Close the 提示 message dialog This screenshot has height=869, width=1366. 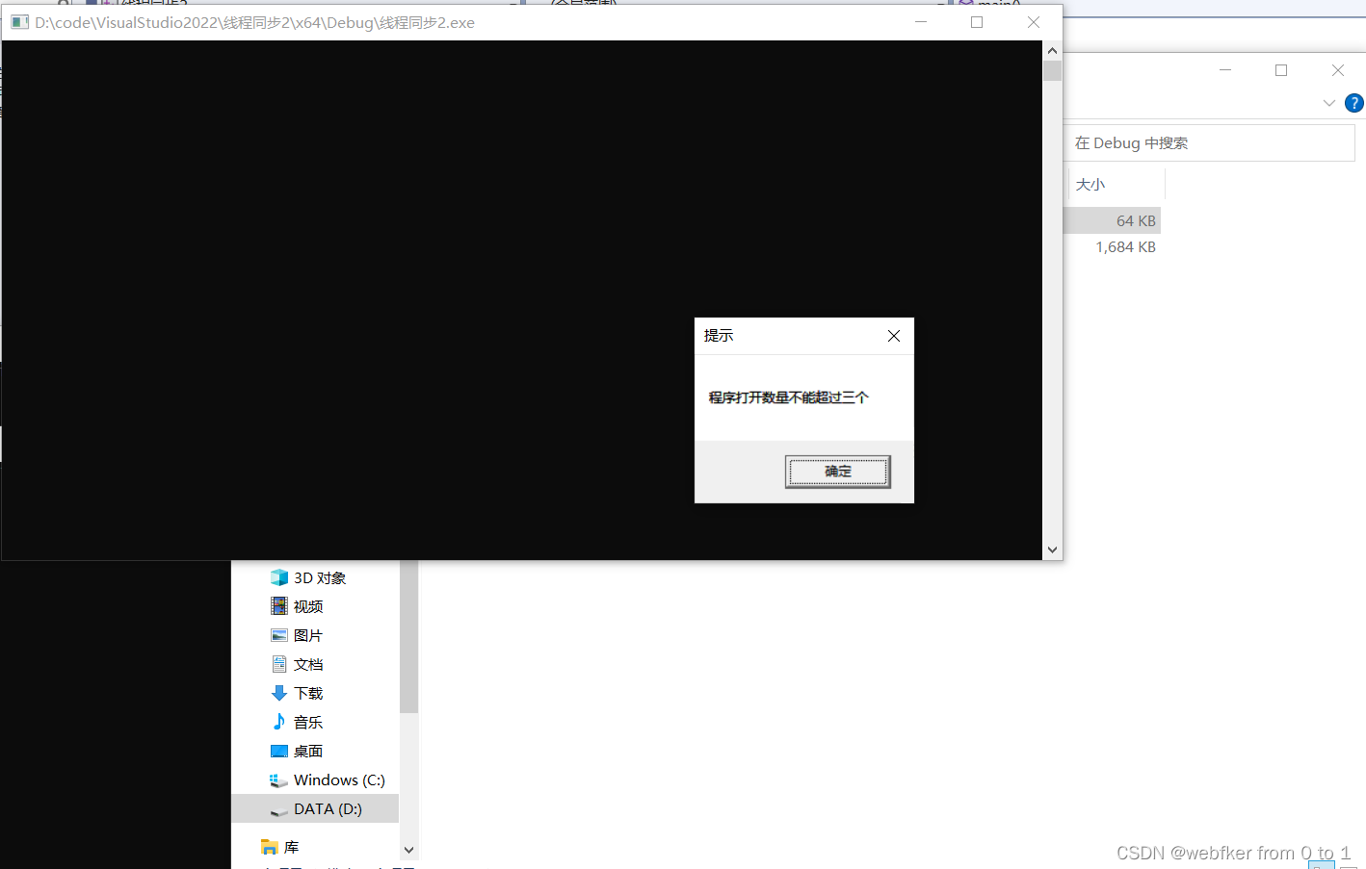coord(894,336)
